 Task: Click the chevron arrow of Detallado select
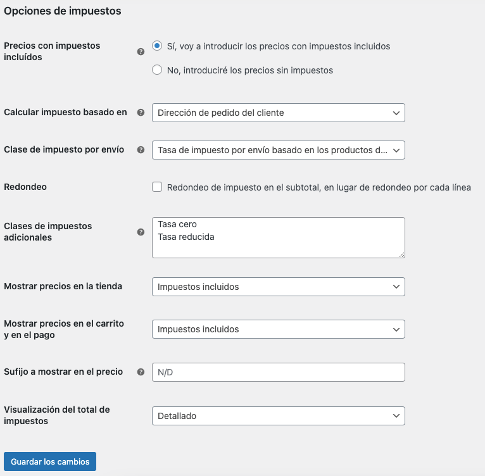(x=396, y=416)
